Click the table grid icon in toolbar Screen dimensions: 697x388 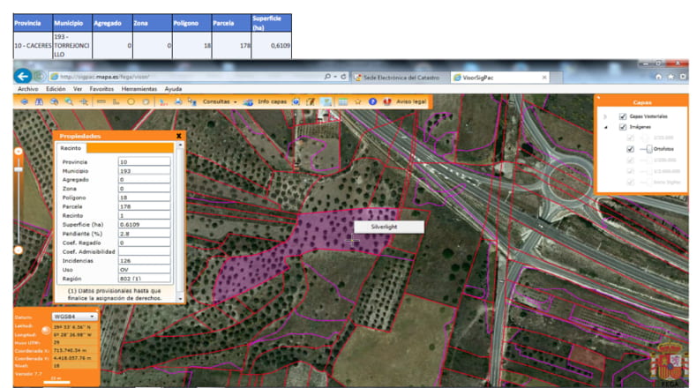[x=342, y=101]
